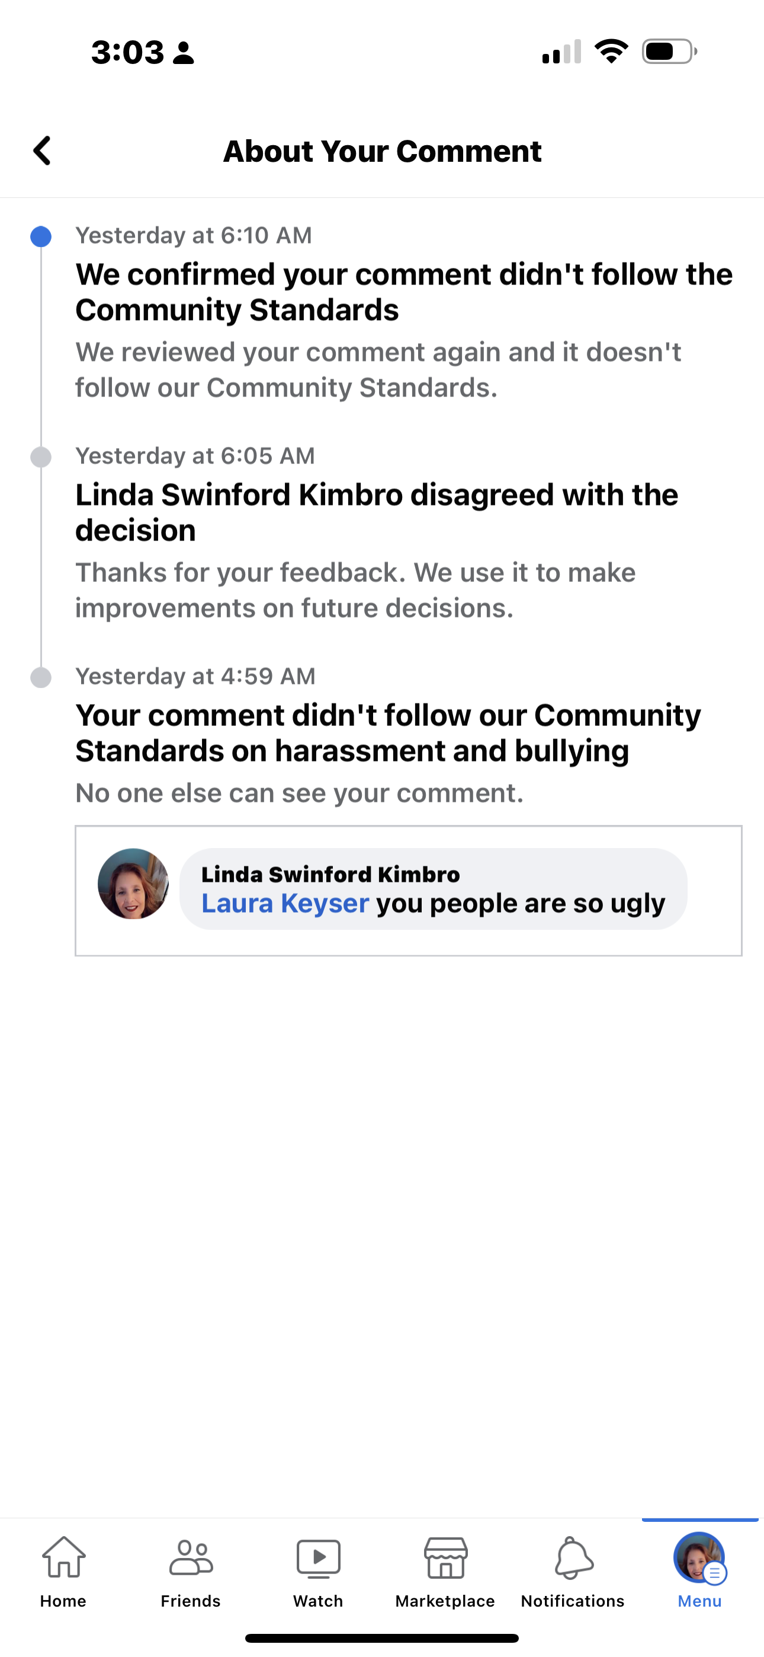Expand the harassment and bullying entry
The height and width of the screenshot is (1657, 764).
click(387, 732)
